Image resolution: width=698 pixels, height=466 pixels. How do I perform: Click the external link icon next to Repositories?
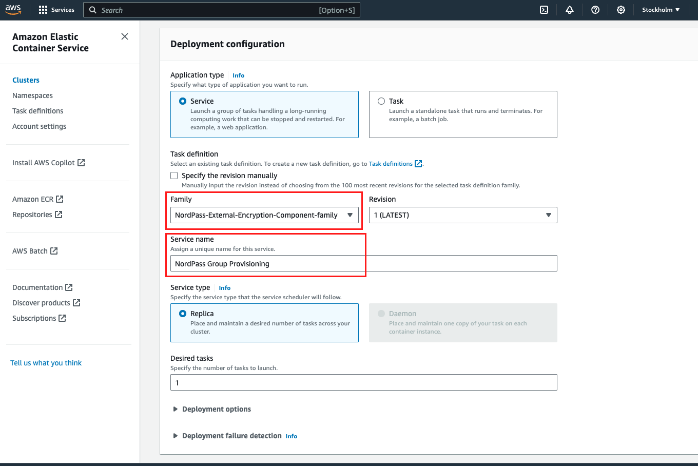[x=59, y=215]
